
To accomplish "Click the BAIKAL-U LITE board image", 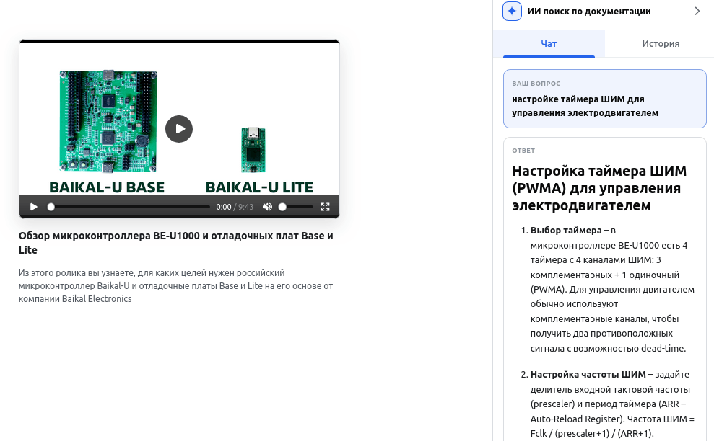I will point(253,150).
